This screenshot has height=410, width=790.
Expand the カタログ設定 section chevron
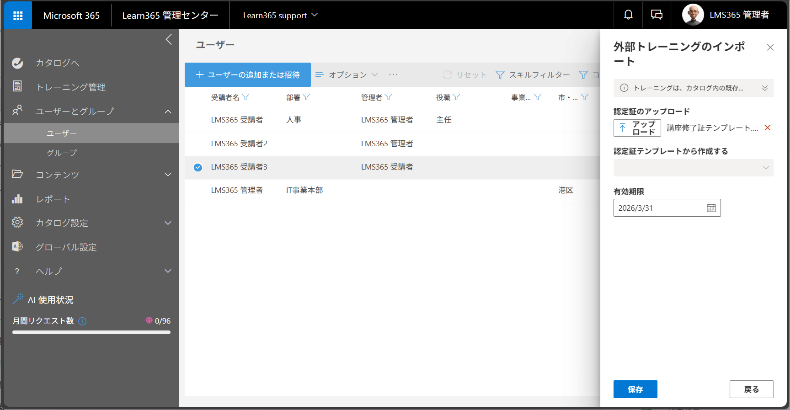coord(168,223)
